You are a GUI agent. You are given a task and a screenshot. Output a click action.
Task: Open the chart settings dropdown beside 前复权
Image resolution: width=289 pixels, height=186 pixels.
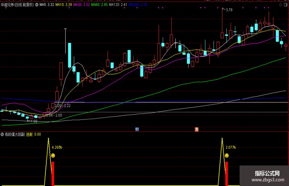click(37, 5)
